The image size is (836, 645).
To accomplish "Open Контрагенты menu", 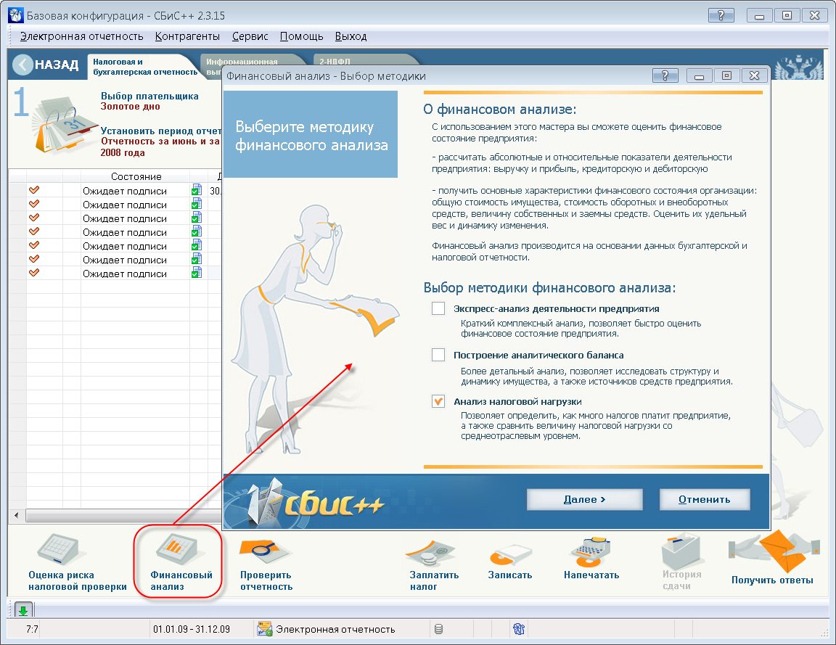I will [x=187, y=36].
